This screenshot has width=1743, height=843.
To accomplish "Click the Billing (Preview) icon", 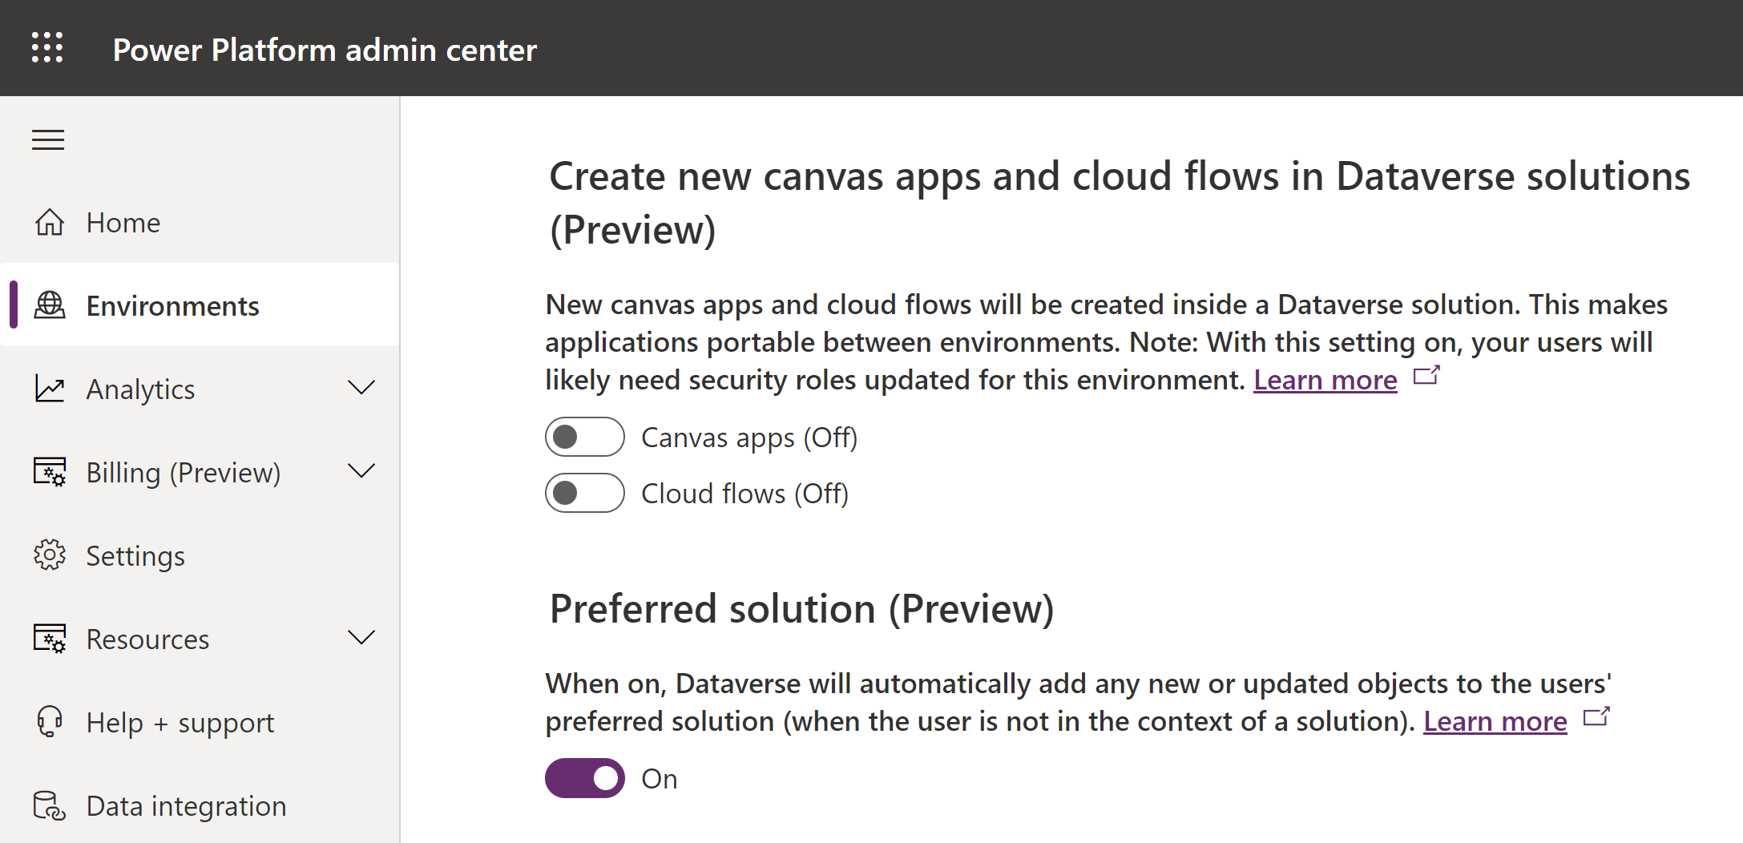I will (50, 472).
